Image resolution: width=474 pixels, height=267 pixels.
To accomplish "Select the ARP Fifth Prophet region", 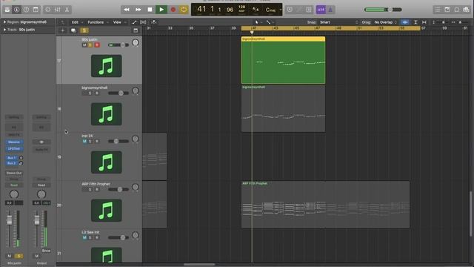I will (x=326, y=205).
